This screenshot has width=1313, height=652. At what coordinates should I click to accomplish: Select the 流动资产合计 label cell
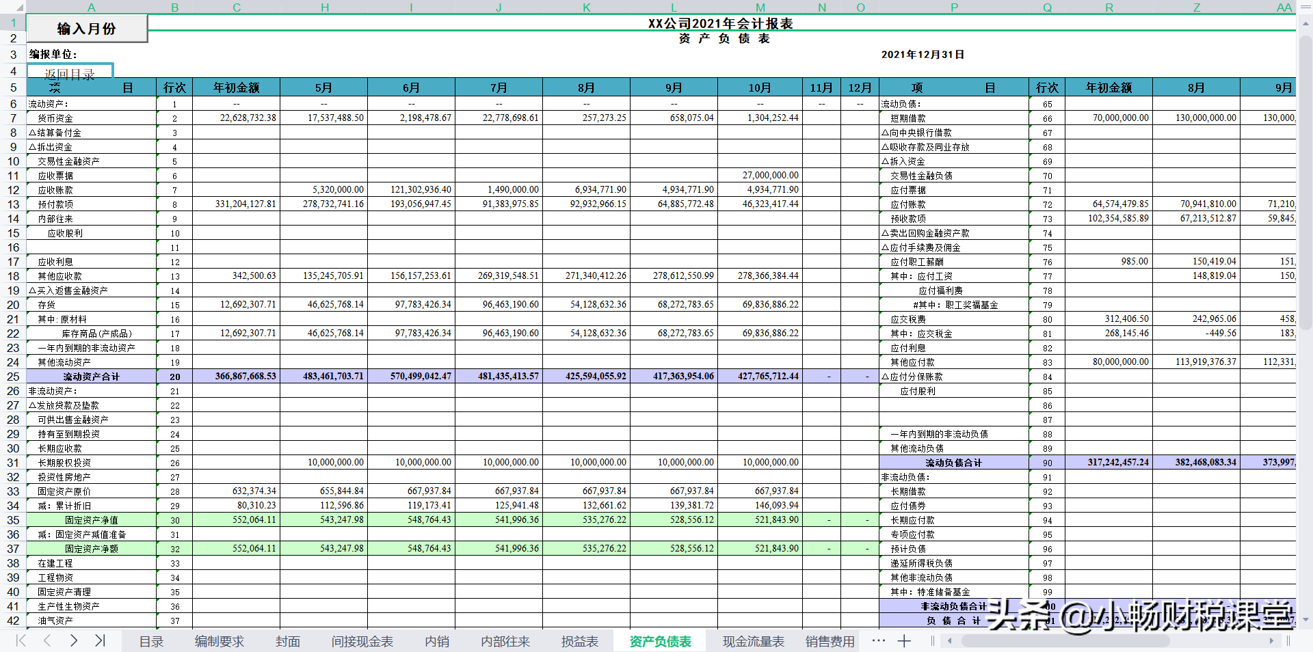[92, 377]
